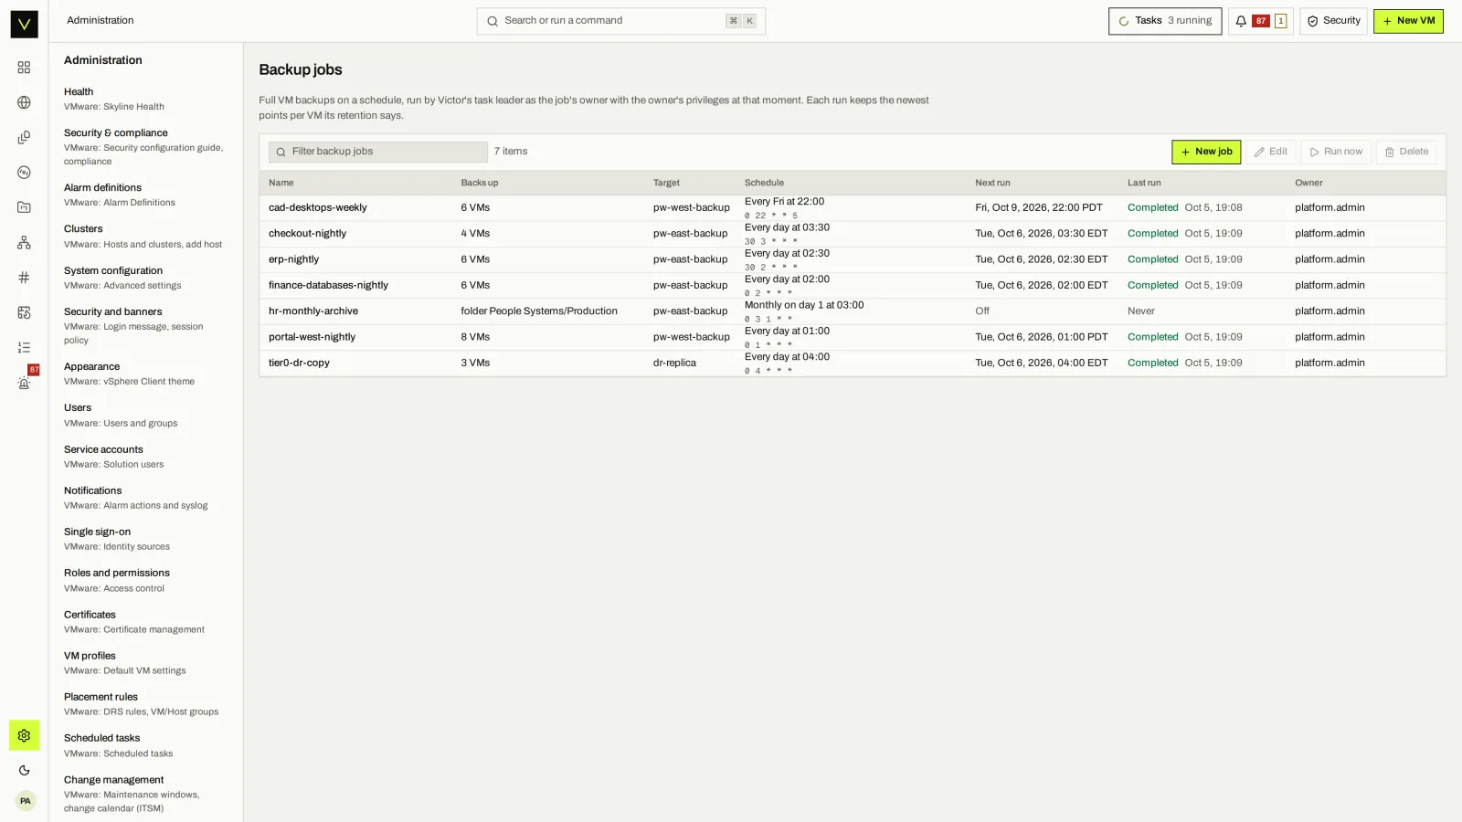Select the cad-desktops-weekly backup job row
The width and height of the screenshot is (1462, 822).
point(852,208)
